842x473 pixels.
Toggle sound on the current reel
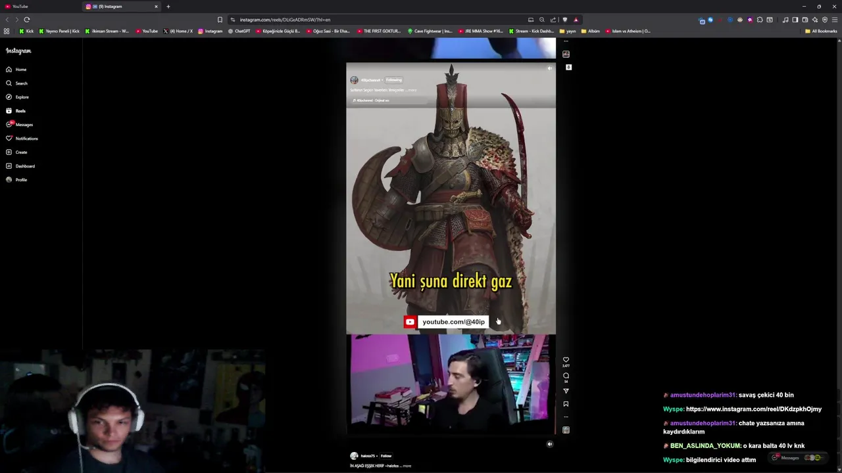point(550,68)
